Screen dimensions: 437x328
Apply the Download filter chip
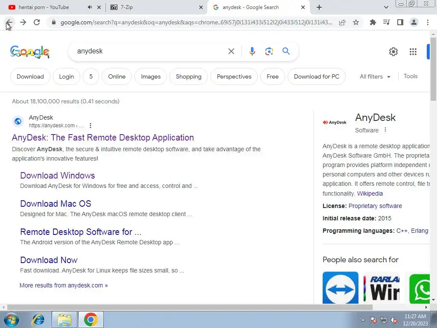tap(30, 76)
